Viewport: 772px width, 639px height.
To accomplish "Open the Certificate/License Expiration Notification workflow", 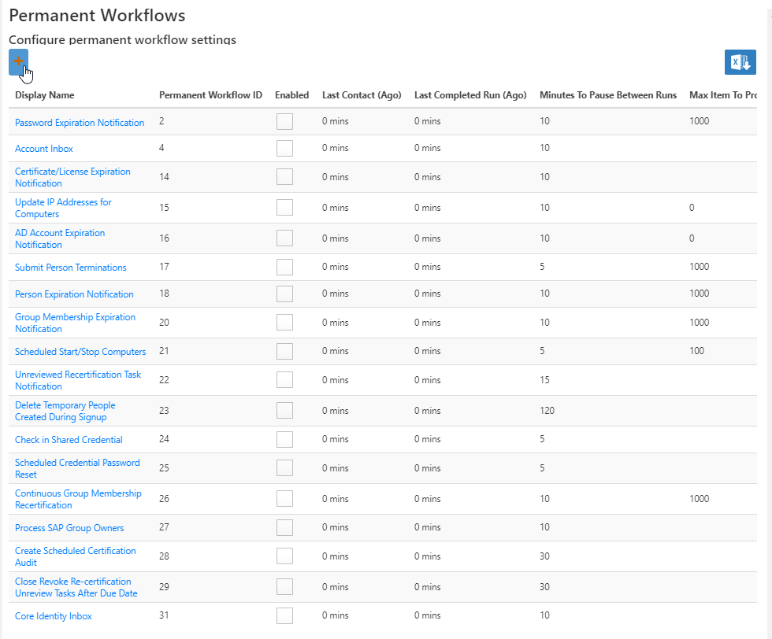I will 72,176.
